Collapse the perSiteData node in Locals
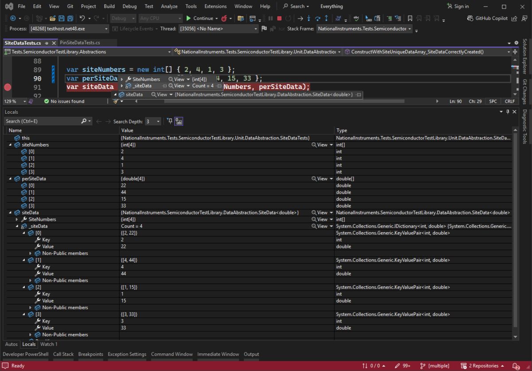Viewport: 532px width, 371px height. pos(10,179)
